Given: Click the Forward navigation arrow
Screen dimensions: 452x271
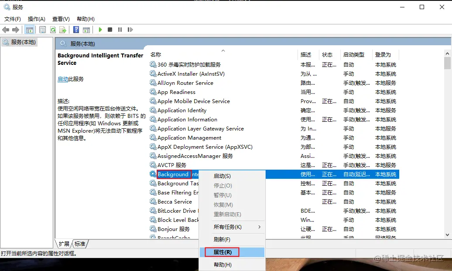Looking at the screenshot, I should tap(16, 30).
